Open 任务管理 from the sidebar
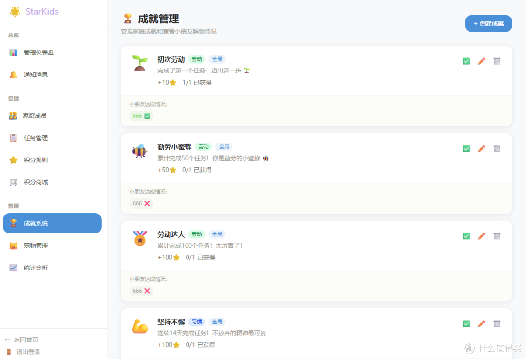The width and height of the screenshot is (526, 359). (52, 138)
